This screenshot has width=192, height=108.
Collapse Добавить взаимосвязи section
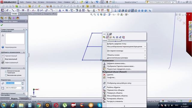tap(24, 52)
